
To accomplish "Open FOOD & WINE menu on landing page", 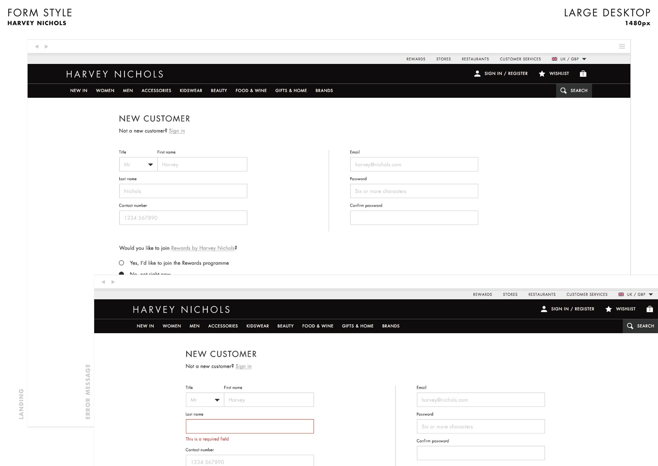I will [x=251, y=90].
